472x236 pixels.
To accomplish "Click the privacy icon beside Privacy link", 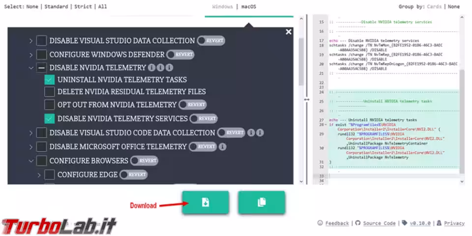I will pos(440,223).
